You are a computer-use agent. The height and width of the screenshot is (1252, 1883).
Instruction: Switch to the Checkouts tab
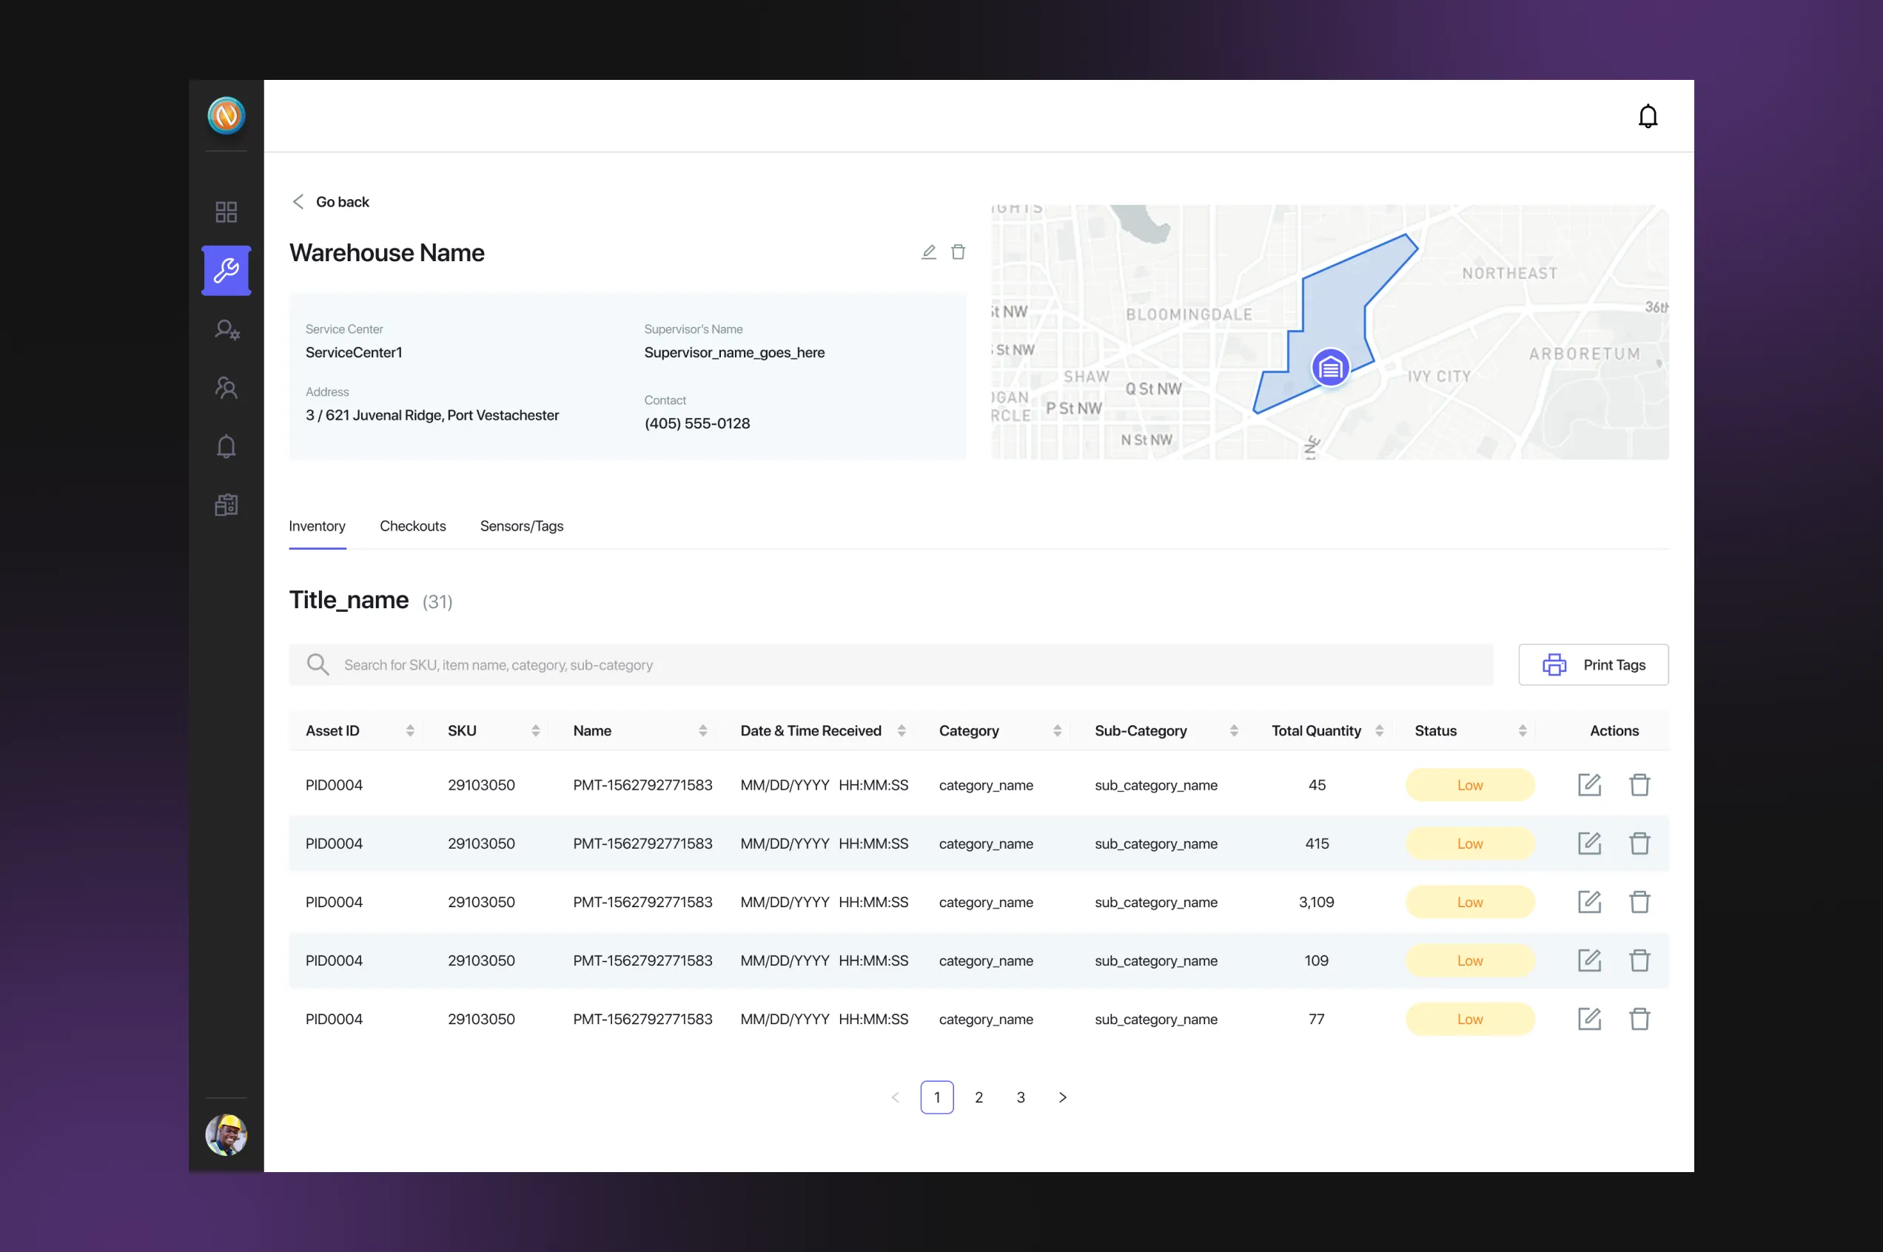(412, 526)
